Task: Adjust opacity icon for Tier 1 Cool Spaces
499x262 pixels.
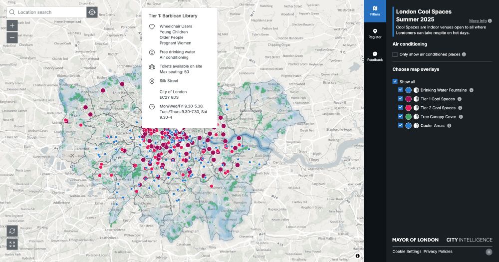Action: pyautogui.click(x=416, y=99)
